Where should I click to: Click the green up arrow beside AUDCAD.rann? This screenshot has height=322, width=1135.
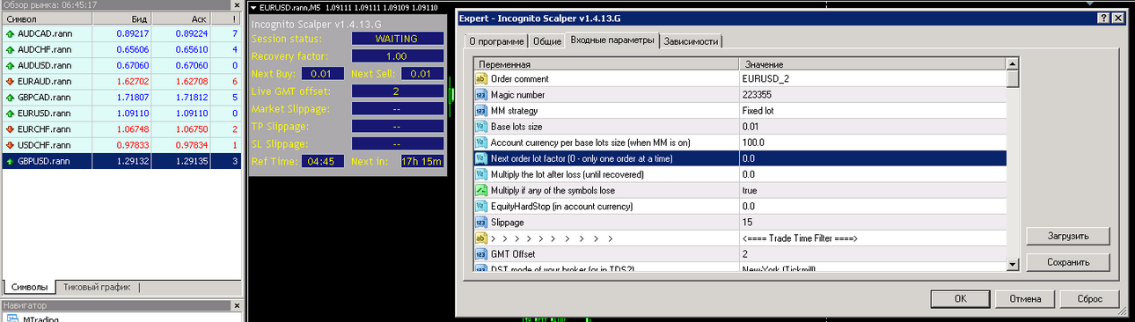[x=10, y=33]
